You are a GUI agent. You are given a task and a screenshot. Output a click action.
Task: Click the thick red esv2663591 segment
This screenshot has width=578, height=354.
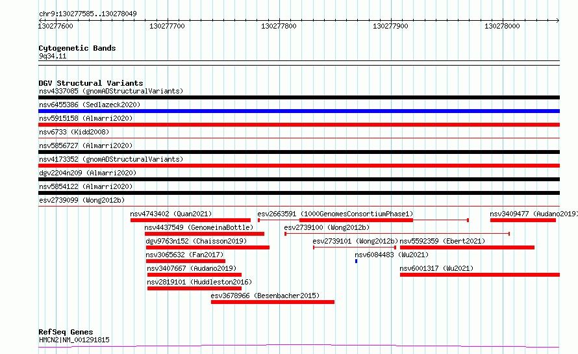pyautogui.click(x=356, y=220)
